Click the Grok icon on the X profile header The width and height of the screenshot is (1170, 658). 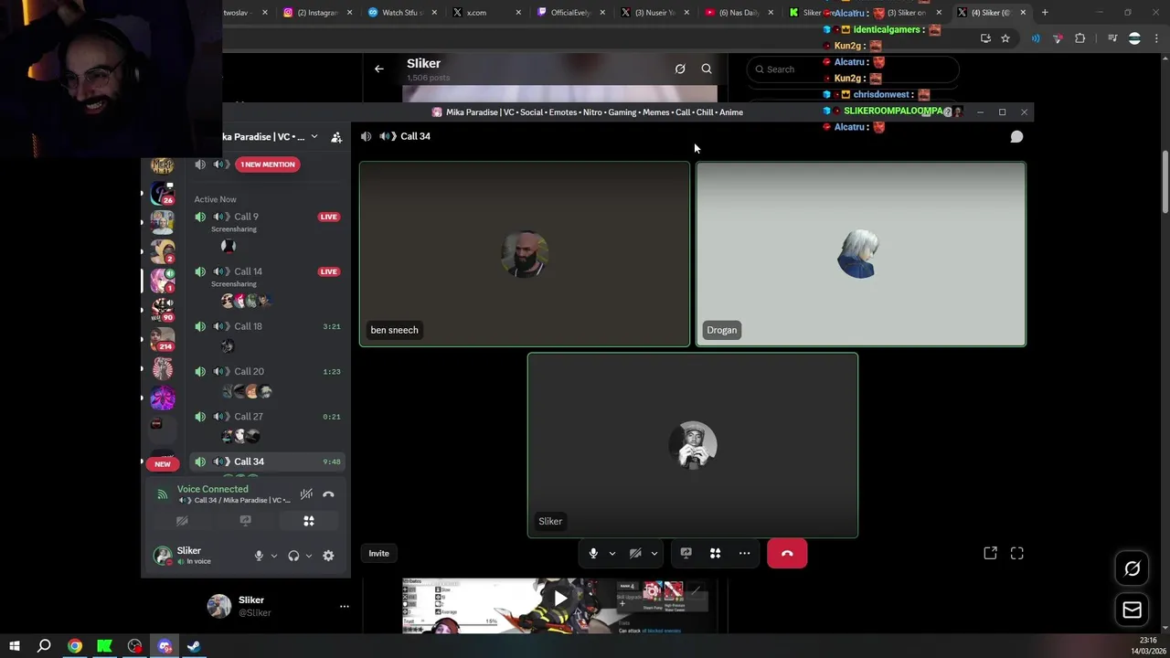(680, 69)
